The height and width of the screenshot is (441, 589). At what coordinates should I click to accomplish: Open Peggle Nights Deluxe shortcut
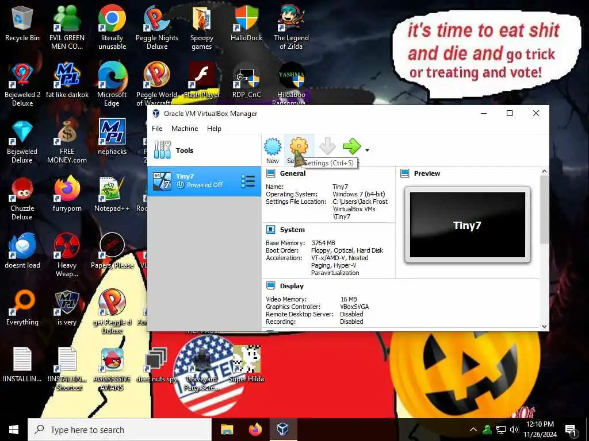coord(157,28)
